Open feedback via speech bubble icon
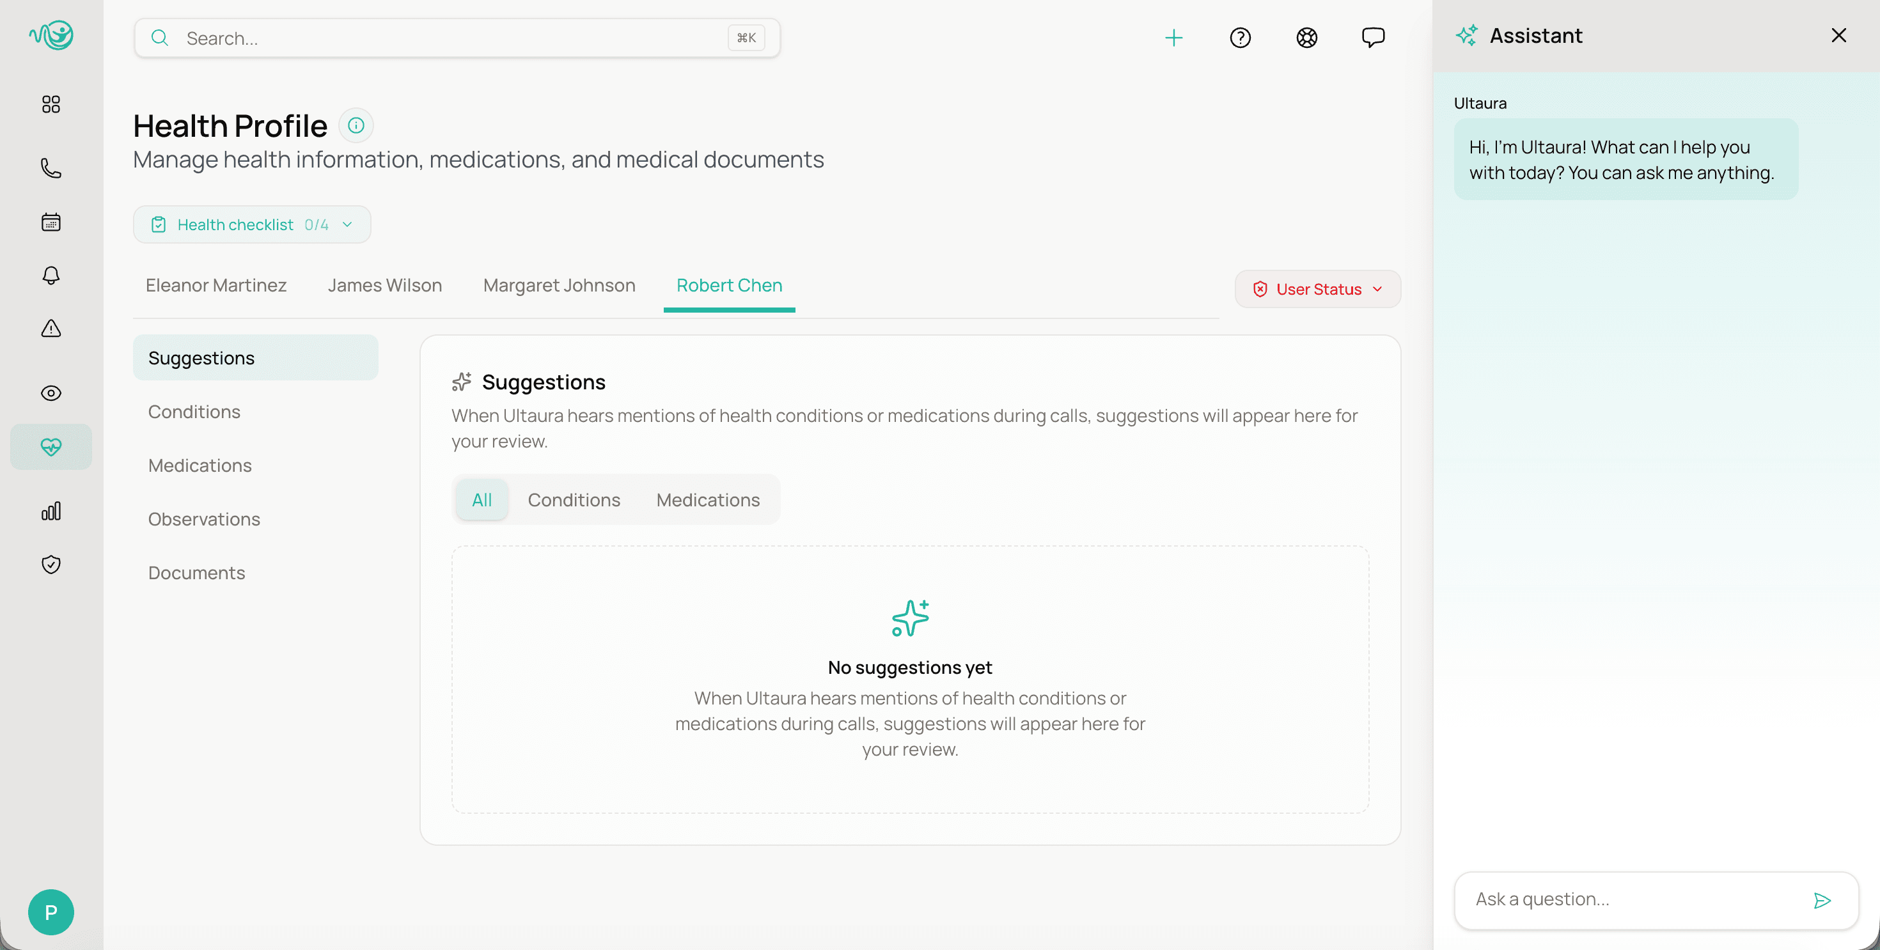This screenshot has width=1880, height=950. 1373,38
